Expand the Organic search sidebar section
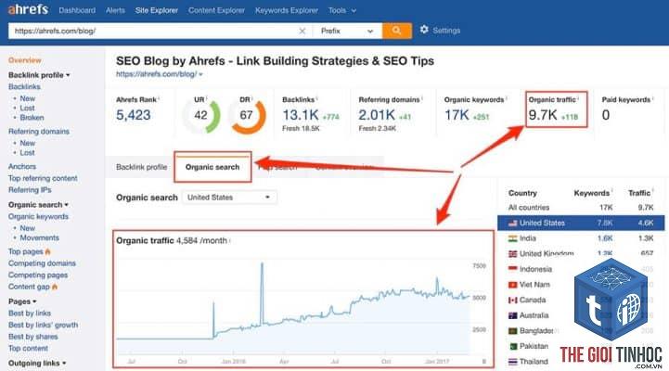The image size is (669, 371). (38, 205)
